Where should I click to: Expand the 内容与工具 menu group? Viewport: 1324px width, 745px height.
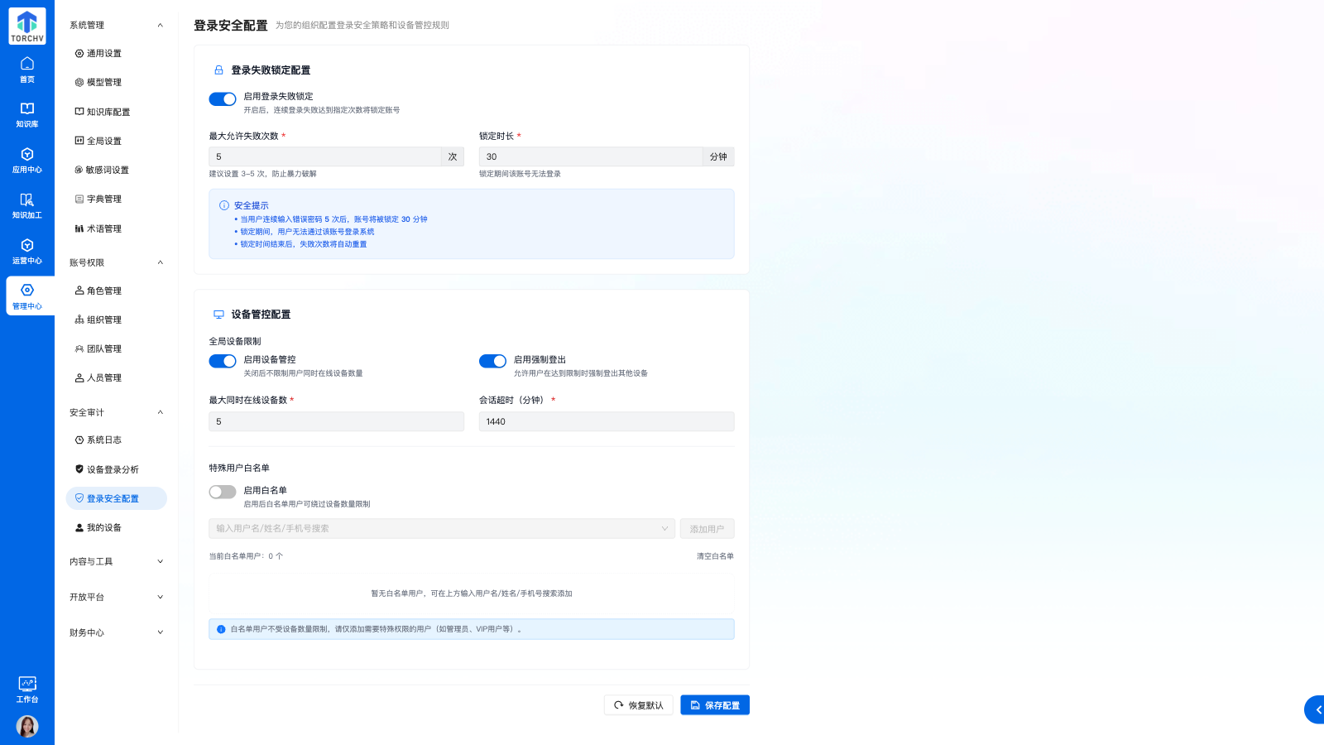[116, 561]
